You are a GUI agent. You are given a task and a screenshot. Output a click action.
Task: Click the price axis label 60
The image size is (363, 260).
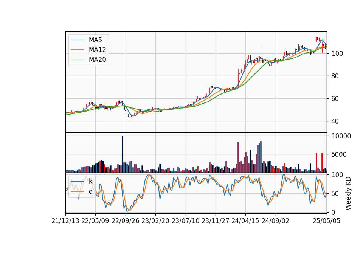pos(335,99)
